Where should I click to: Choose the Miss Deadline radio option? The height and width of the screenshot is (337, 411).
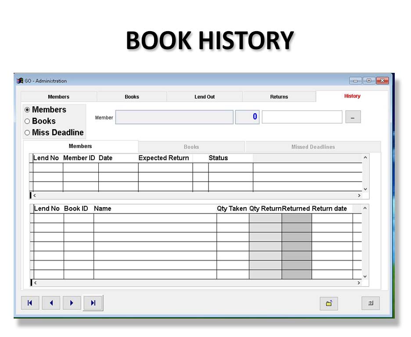[27, 133]
